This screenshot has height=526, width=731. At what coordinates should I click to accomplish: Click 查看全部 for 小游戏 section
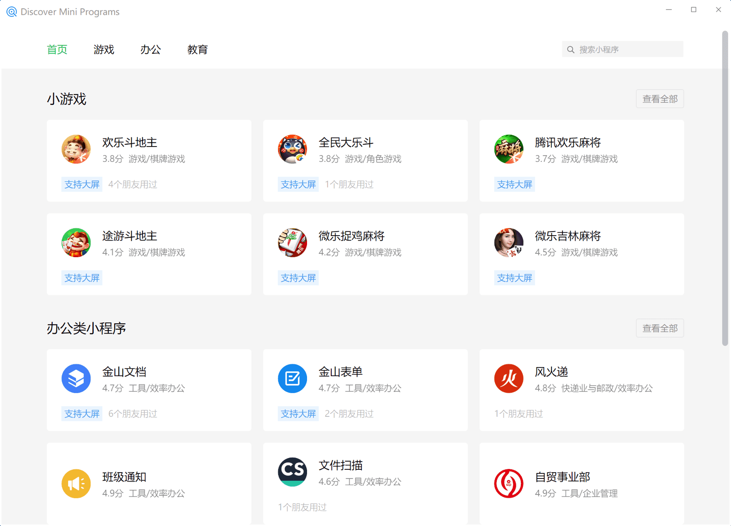click(x=660, y=99)
